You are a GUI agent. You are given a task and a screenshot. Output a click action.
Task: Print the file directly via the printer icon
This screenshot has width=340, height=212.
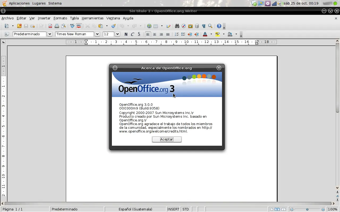57,26
